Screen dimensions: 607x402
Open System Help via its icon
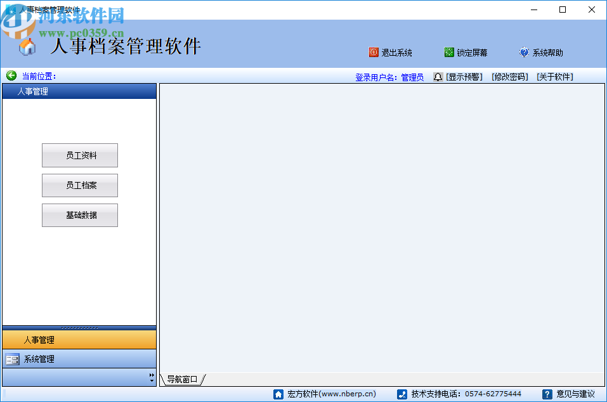pyautogui.click(x=525, y=53)
